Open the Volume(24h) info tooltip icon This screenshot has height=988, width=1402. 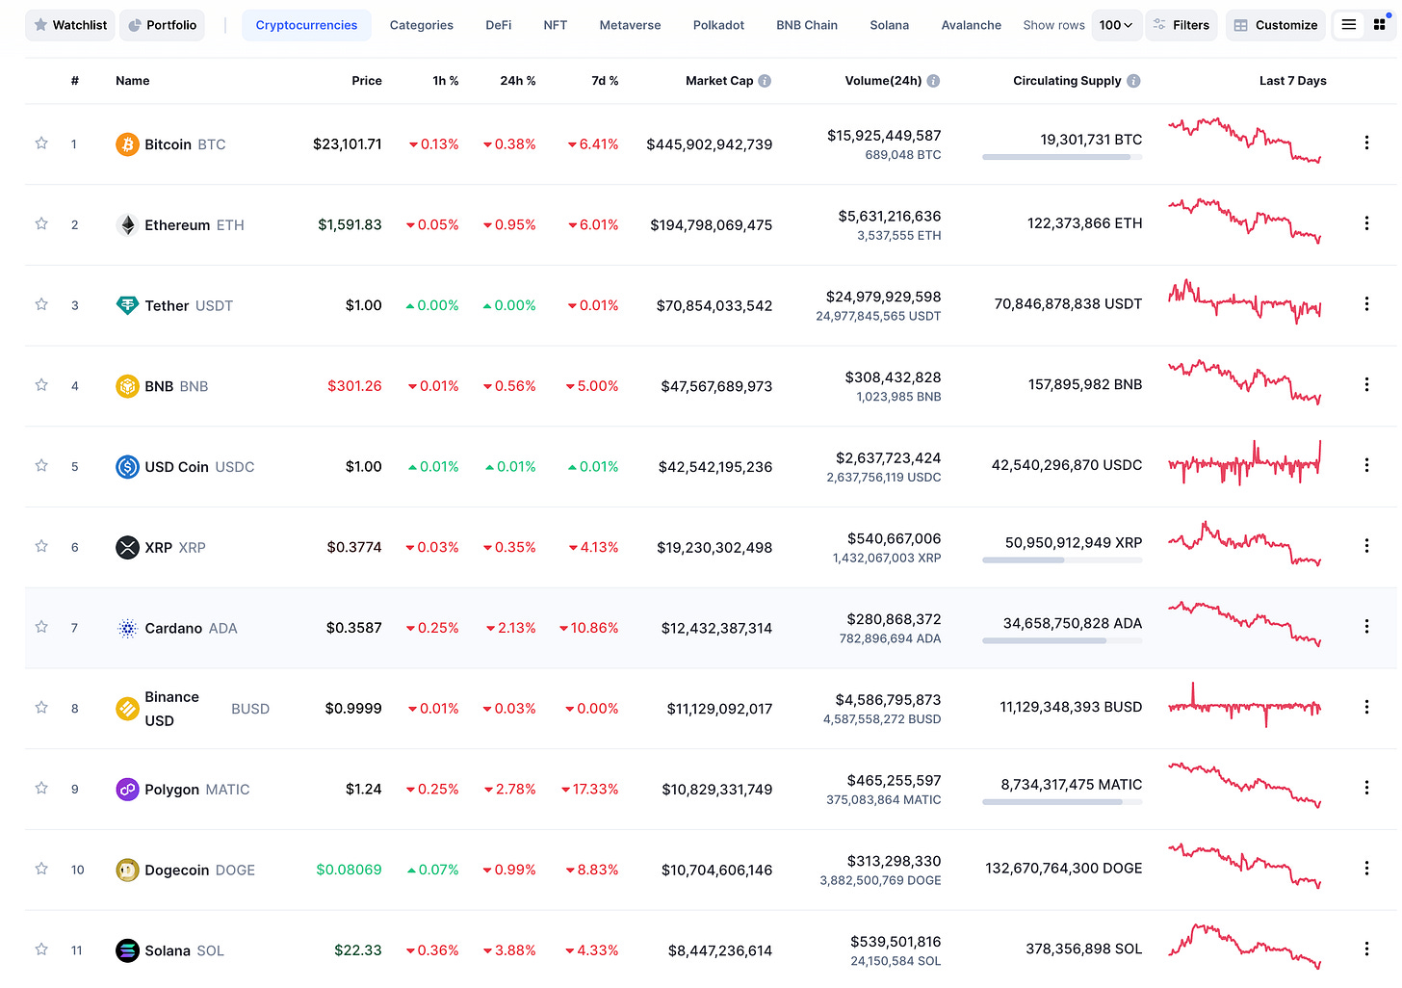(x=933, y=81)
